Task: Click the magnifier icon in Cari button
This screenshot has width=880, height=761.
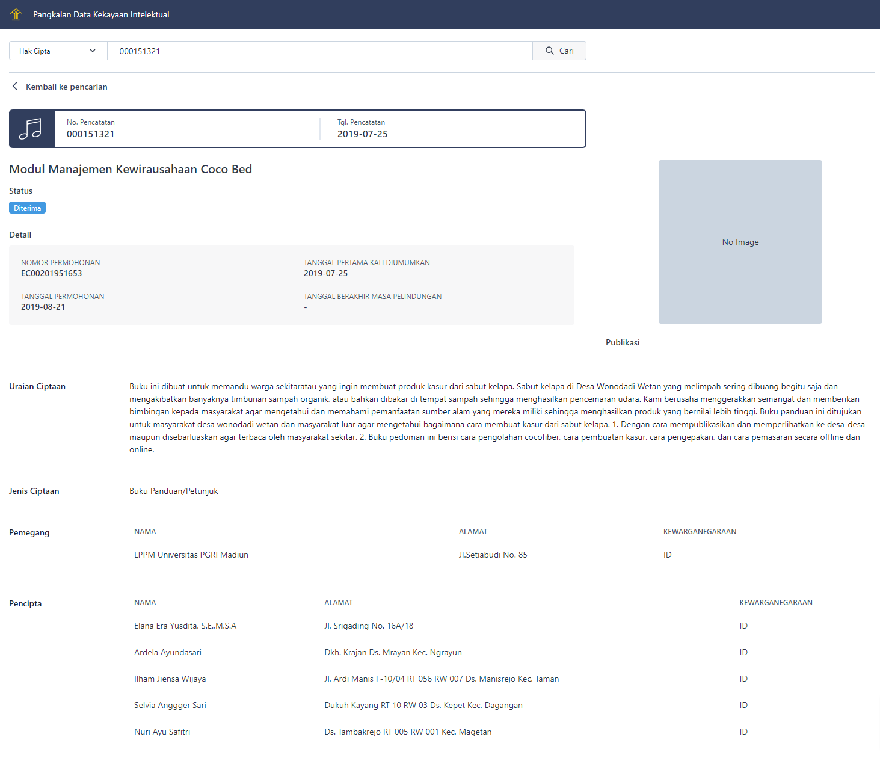Action: [550, 51]
